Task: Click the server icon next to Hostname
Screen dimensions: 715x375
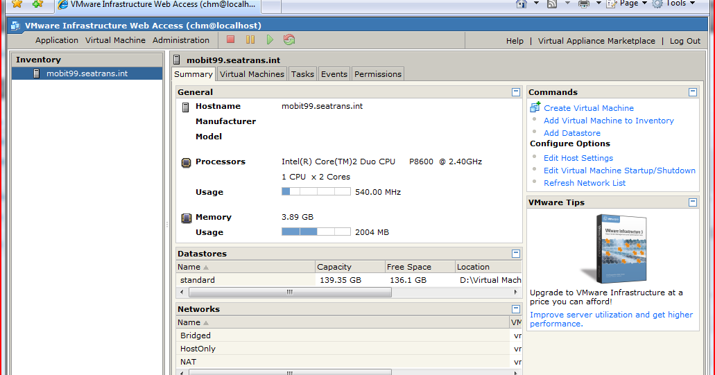Action: (186, 107)
